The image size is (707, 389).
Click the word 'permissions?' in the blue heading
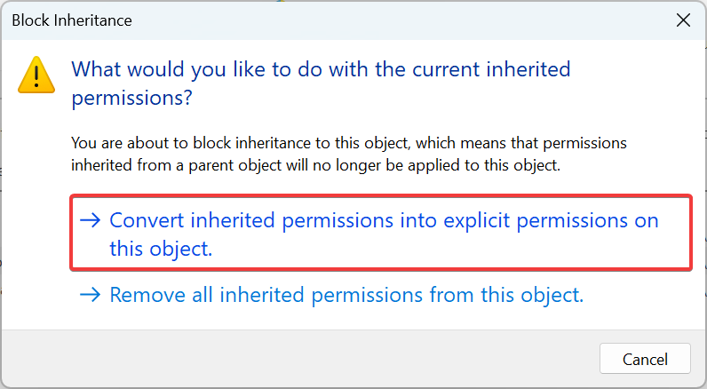coord(131,98)
